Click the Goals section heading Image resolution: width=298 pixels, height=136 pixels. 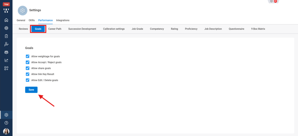29,48
